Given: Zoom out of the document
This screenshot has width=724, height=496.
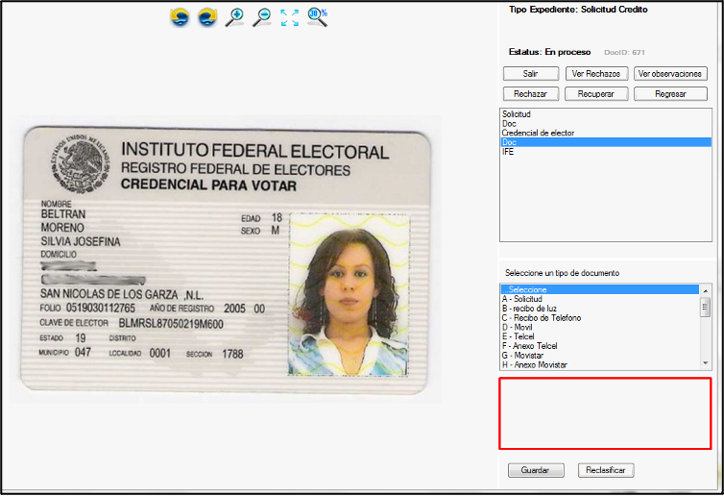Looking at the screenshot, I should coord(261,16).
